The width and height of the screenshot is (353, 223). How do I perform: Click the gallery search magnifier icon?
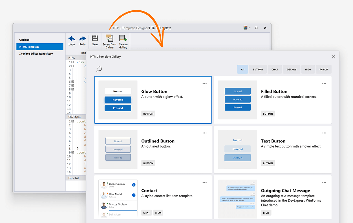[99, 69]
